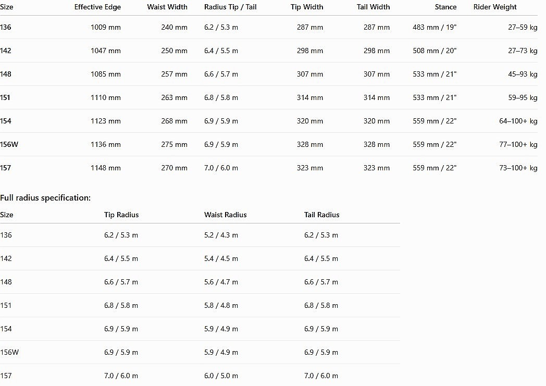Viewport: 546px width, 386px height.
Task: Select size 157 in the radius table
Action: (6, 376)
